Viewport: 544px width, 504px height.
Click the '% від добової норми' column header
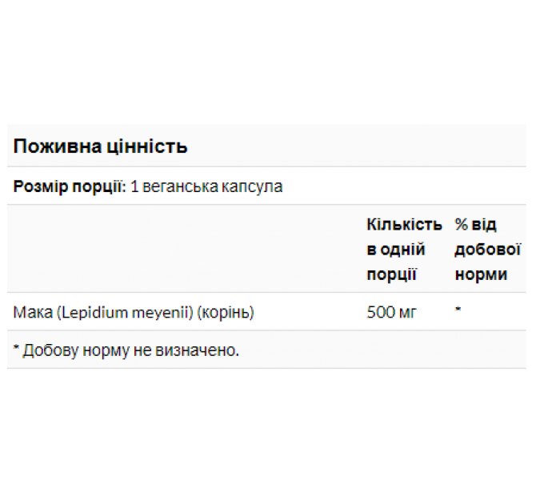coord(487,249)
